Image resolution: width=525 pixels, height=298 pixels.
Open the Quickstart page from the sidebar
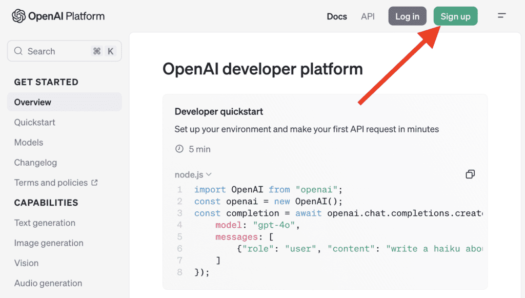(34, 122)
